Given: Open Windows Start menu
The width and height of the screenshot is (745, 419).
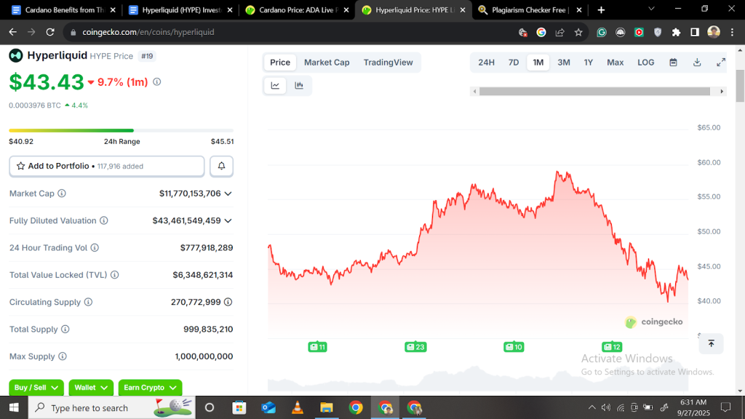Looking at the screenshot, I should tap(14, 407).
